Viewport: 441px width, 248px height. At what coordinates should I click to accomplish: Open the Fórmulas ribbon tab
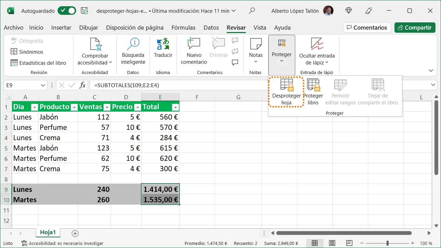pyautogui.click(x=183, y=28)
